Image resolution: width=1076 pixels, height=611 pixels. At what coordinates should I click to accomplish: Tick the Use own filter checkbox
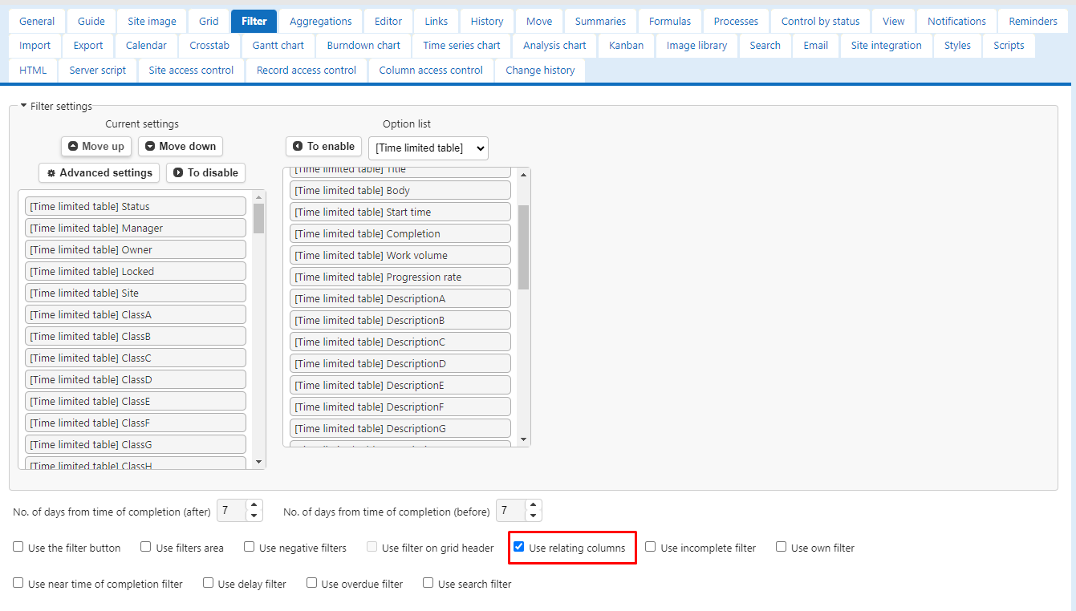(782, 547)
